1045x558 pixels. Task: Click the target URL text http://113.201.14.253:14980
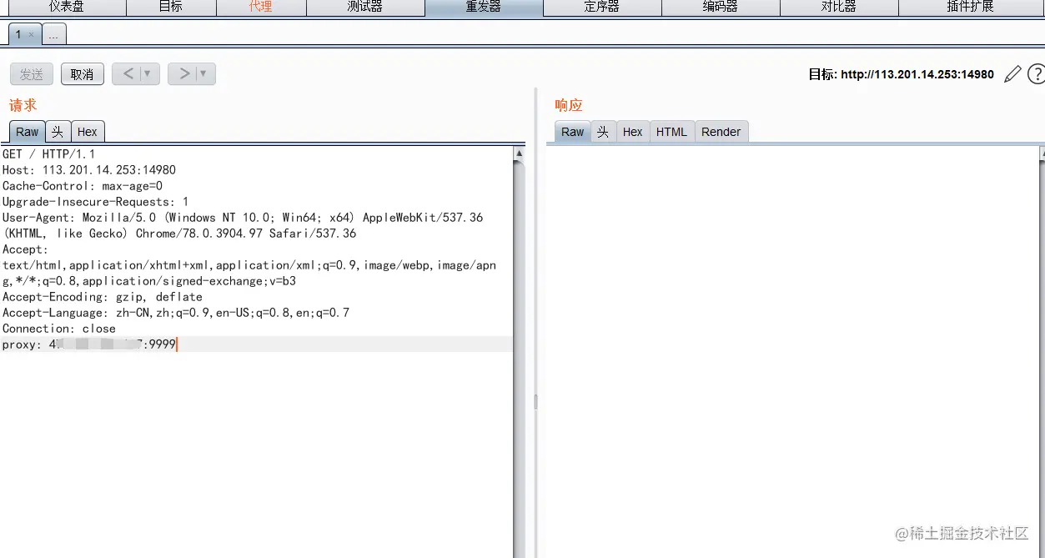[917, 74]
